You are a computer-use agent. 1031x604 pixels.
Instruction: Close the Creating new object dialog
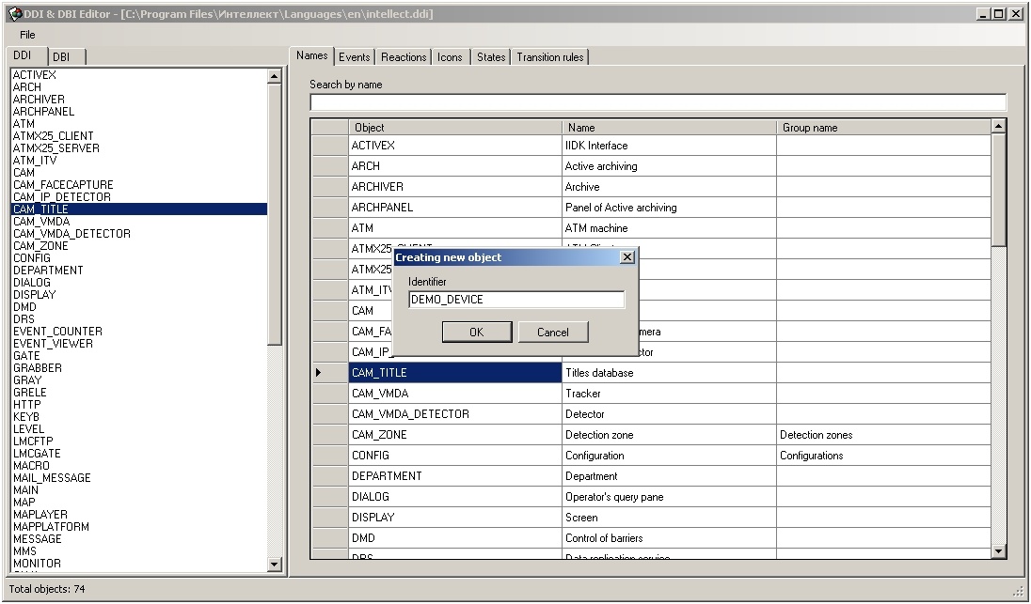(627, 257)
